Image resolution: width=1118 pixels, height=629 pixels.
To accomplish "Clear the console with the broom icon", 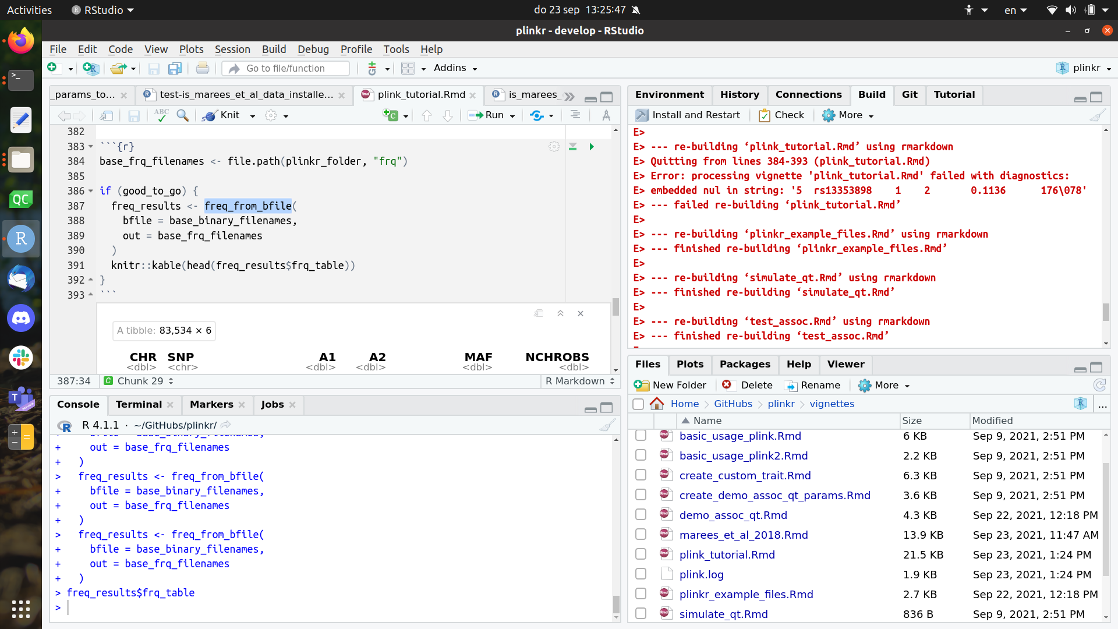I will (608, 425).
